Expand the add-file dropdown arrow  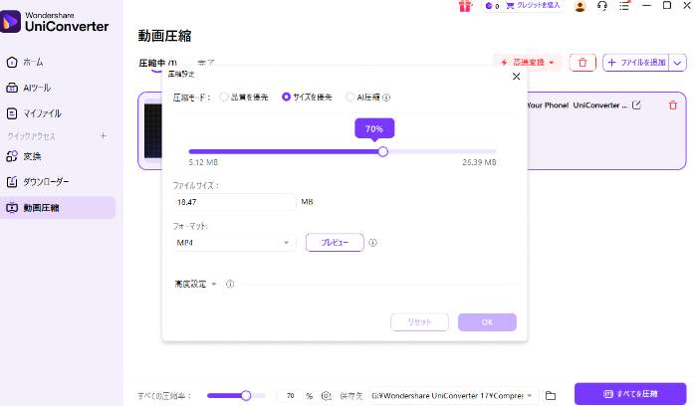(x=677, y=63)
